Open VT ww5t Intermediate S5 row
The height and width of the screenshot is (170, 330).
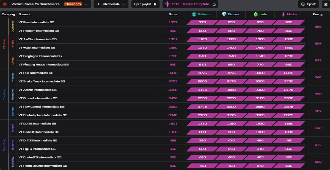(37, 48)
